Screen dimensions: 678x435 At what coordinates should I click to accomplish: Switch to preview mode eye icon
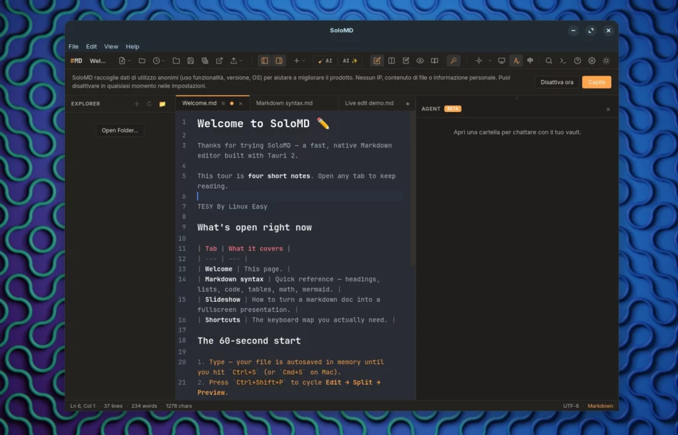click(x=420, y=61)
